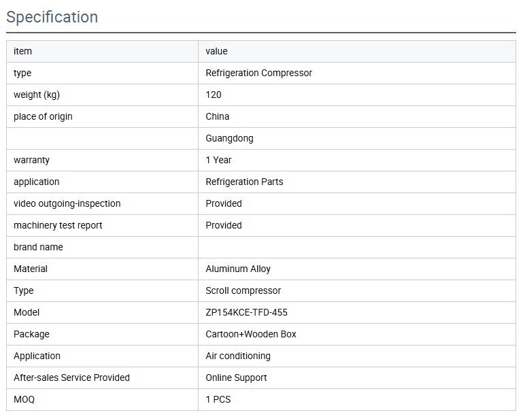This screenshot has height=419, width=523.
Task: Click the 'value' column header
Action: (216, 51)
